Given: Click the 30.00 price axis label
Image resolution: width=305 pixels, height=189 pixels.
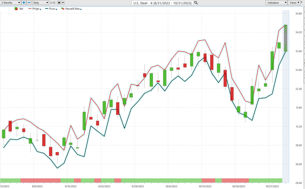Looking at the screenshot, I should tap(298, 164).
